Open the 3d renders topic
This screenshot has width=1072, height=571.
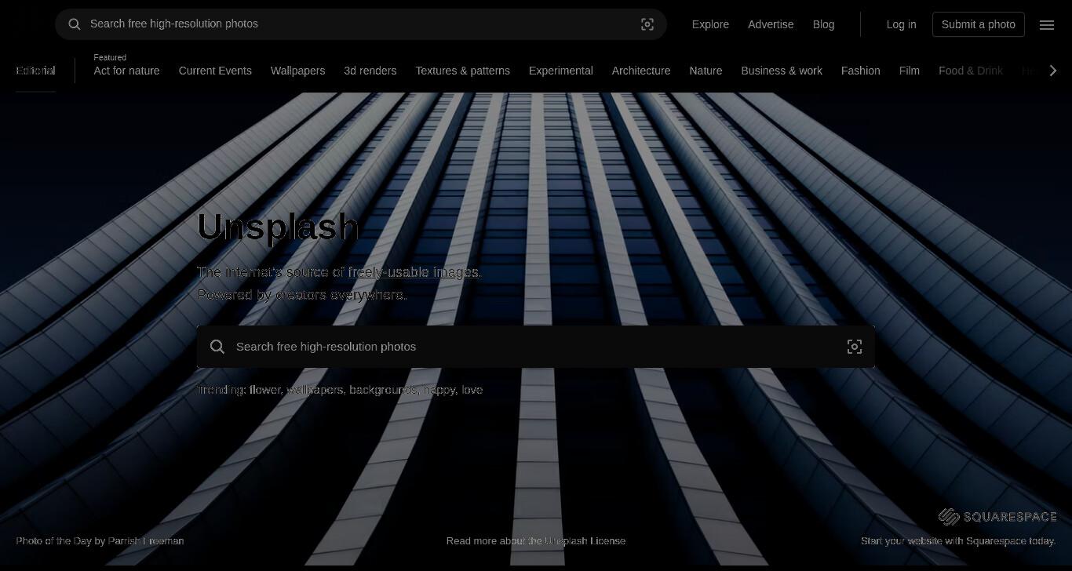(x=370, y=71)
